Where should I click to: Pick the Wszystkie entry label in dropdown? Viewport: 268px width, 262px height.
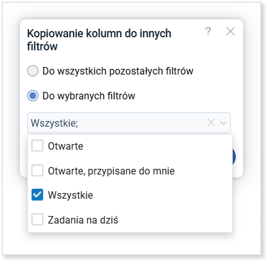click(71, 195)
